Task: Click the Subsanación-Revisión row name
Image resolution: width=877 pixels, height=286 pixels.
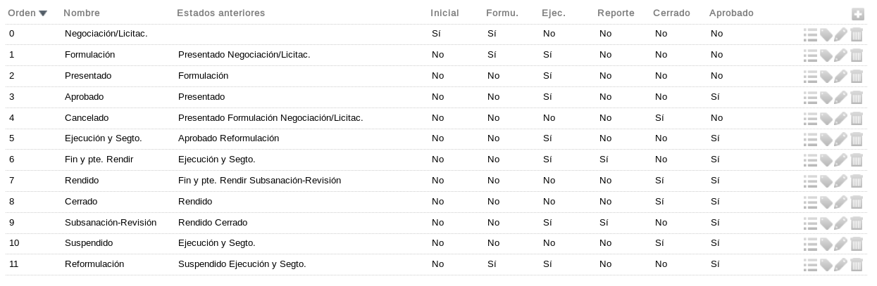Action: (x=111, y=223)
